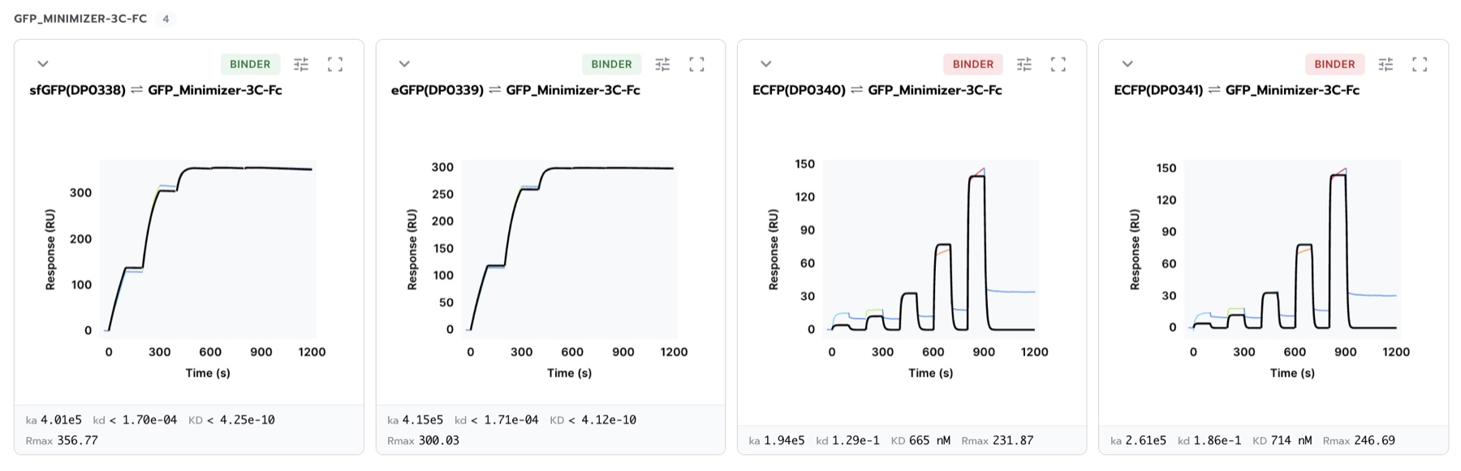Select kd value < 1.70e-04

[143, 420]
